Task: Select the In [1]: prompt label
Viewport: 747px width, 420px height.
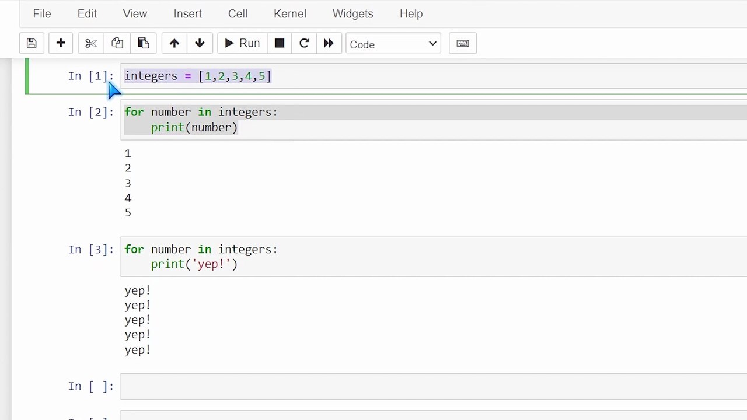Action: 91,76
